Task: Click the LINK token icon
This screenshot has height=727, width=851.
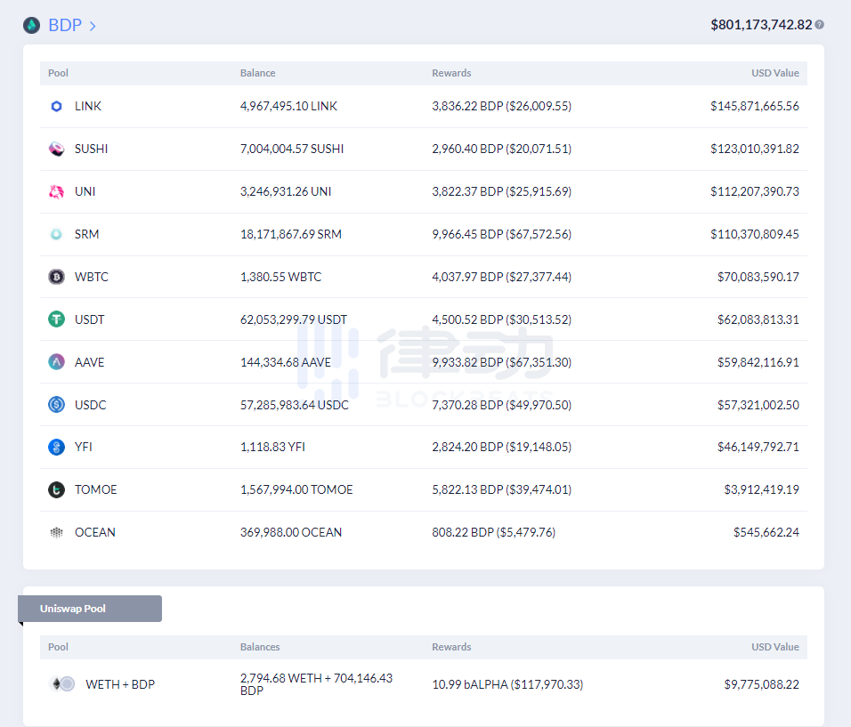Action: pos(56,106)
